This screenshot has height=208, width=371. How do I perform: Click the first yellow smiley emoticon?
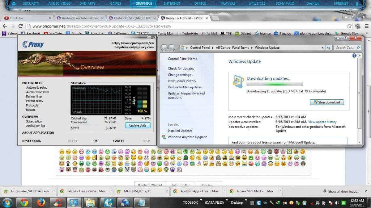[62, 152]
